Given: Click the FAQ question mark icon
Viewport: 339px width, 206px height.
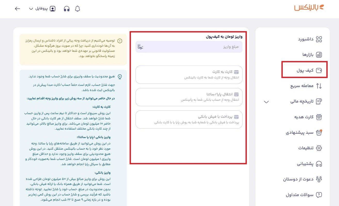Looking at the screenshot, I should point(319,195).
